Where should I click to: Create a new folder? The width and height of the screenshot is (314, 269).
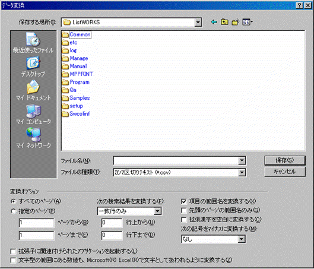pyautogui.click(x=235, y=22)
